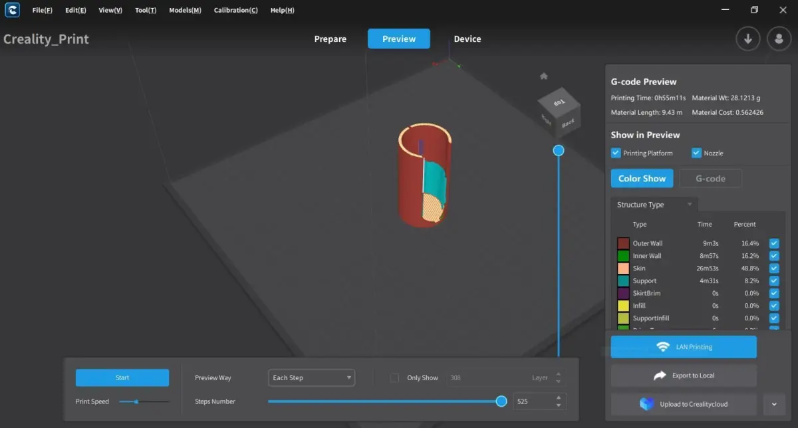Uncheck the SkirtBrim visibility checkbox
This screenshot has width=798, height=428.
(774, 293)
